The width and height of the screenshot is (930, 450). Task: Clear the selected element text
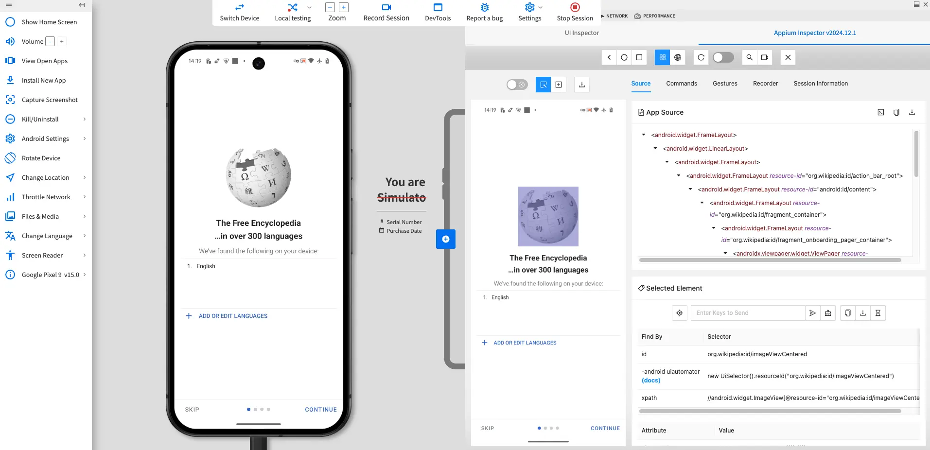828,313
